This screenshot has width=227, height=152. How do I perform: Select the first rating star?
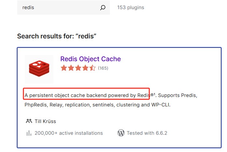click(x=64, y=68)
